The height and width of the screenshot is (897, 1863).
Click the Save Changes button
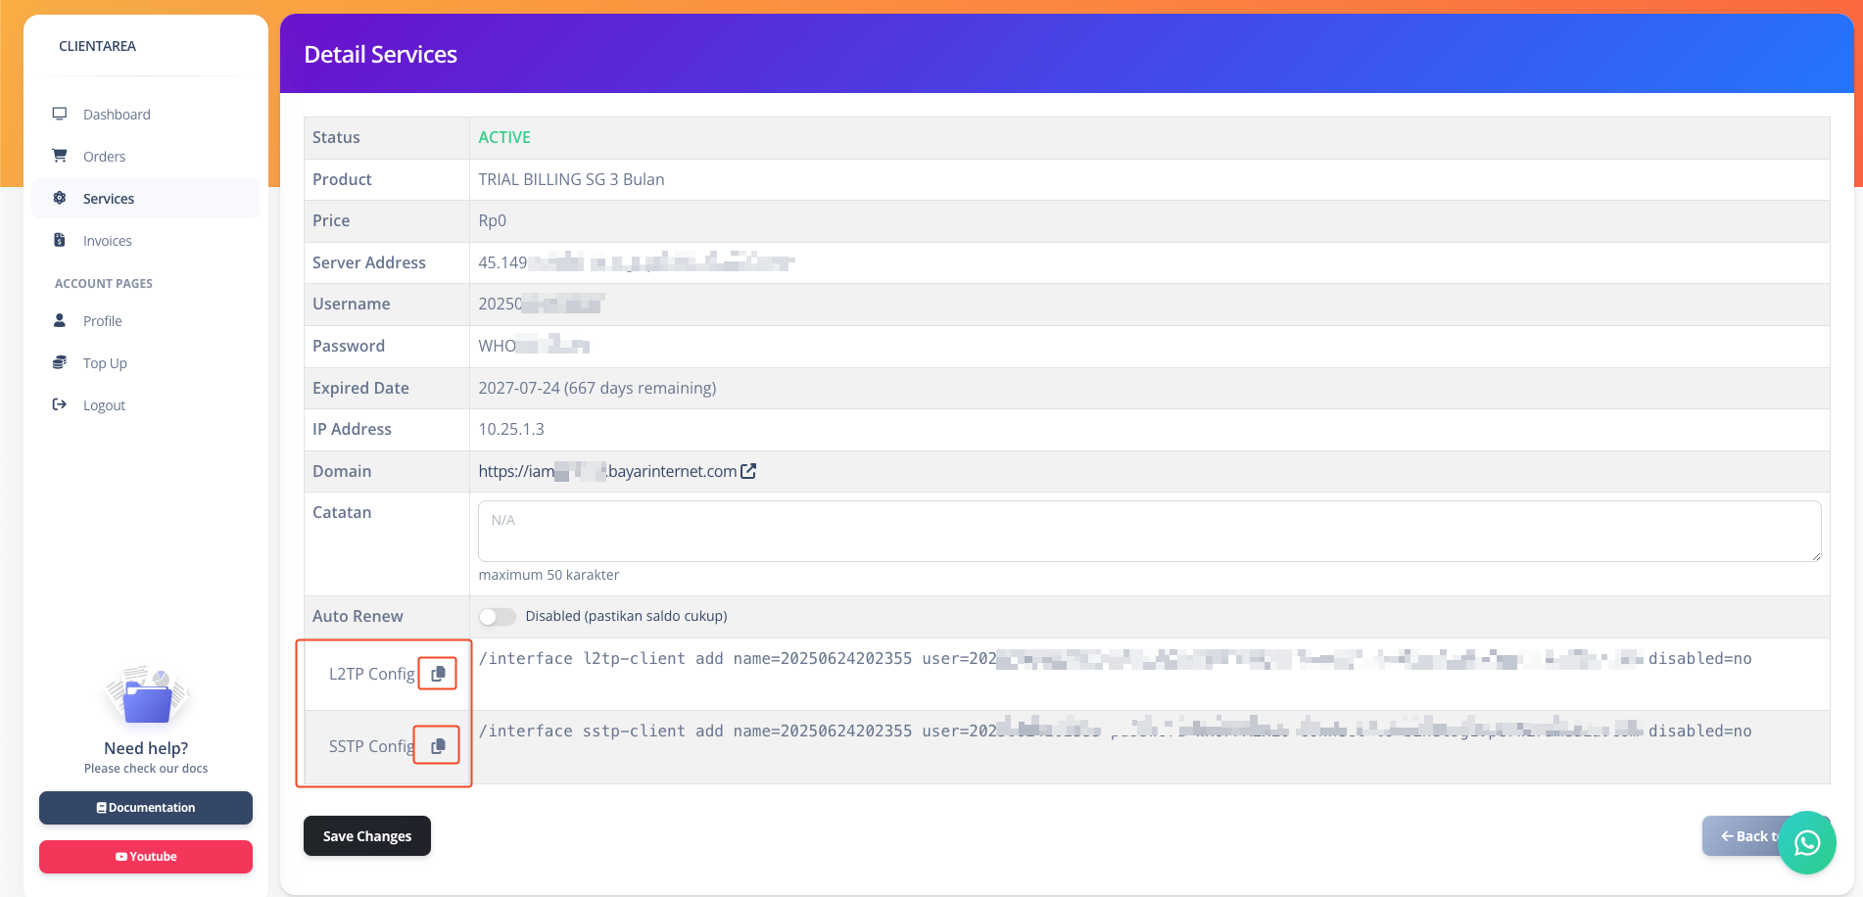[367, 836]
